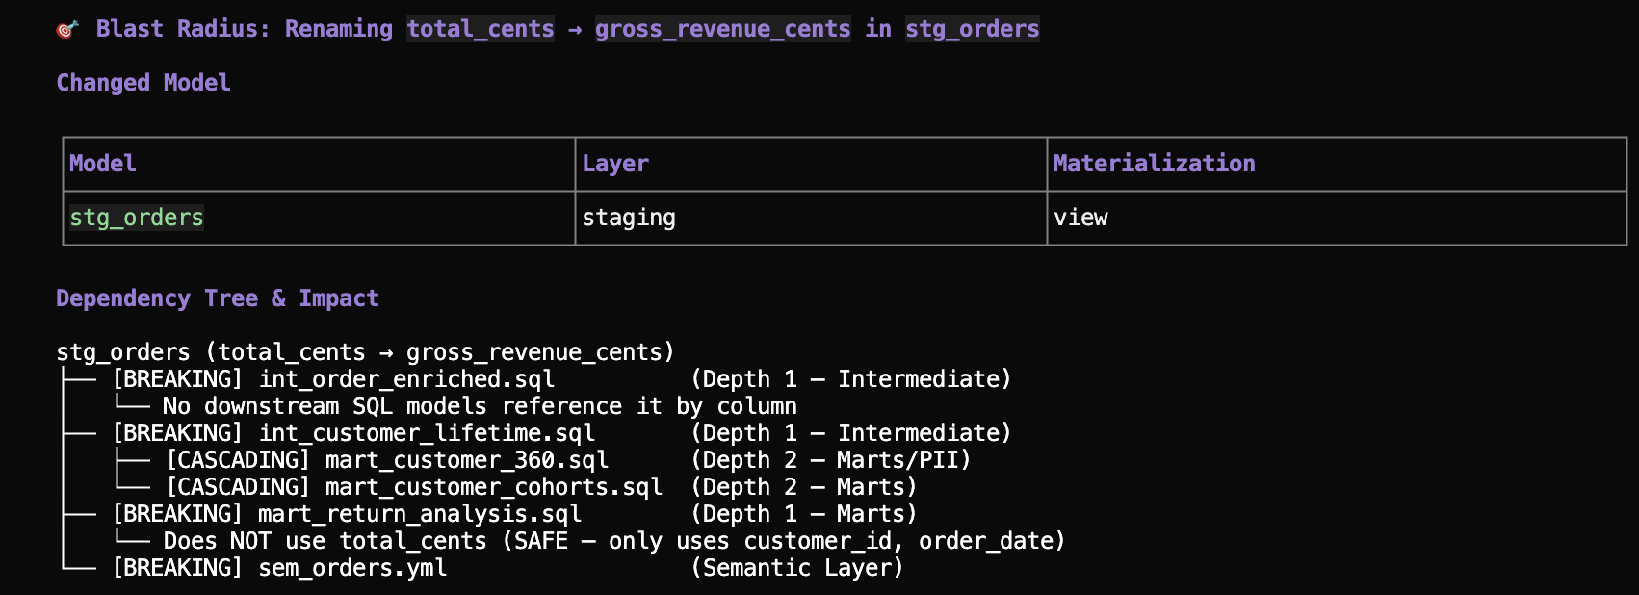Click the 'Materialization' table column header

click(1155, 164)
